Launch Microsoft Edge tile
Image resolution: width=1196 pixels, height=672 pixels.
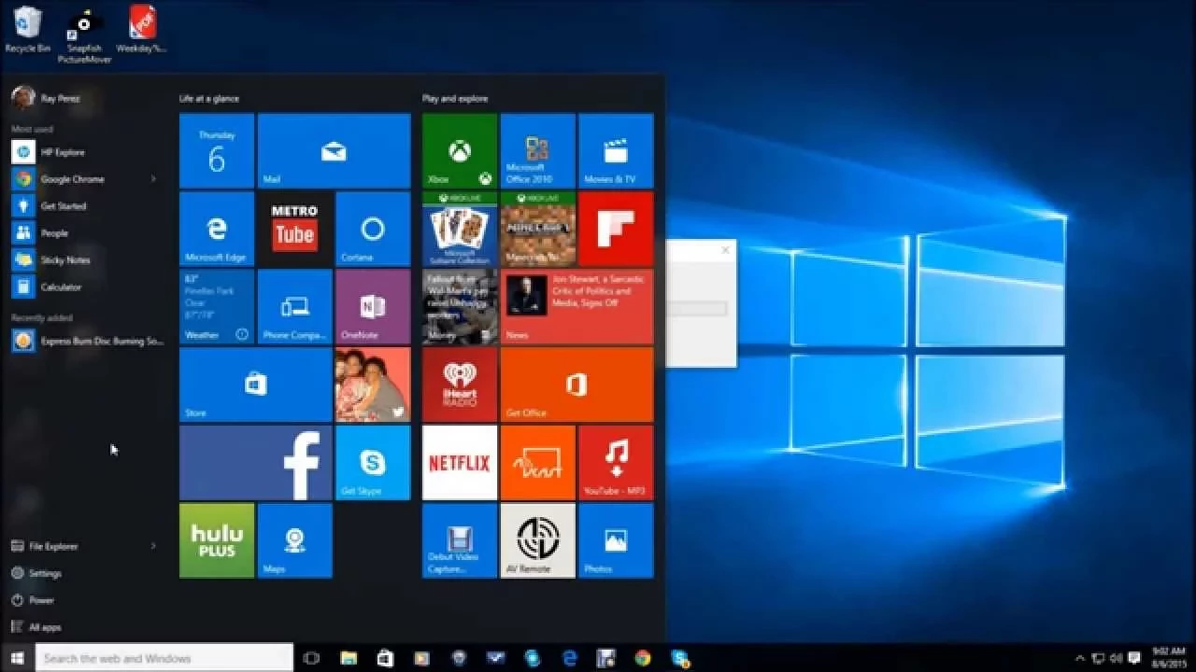(217, 229)
